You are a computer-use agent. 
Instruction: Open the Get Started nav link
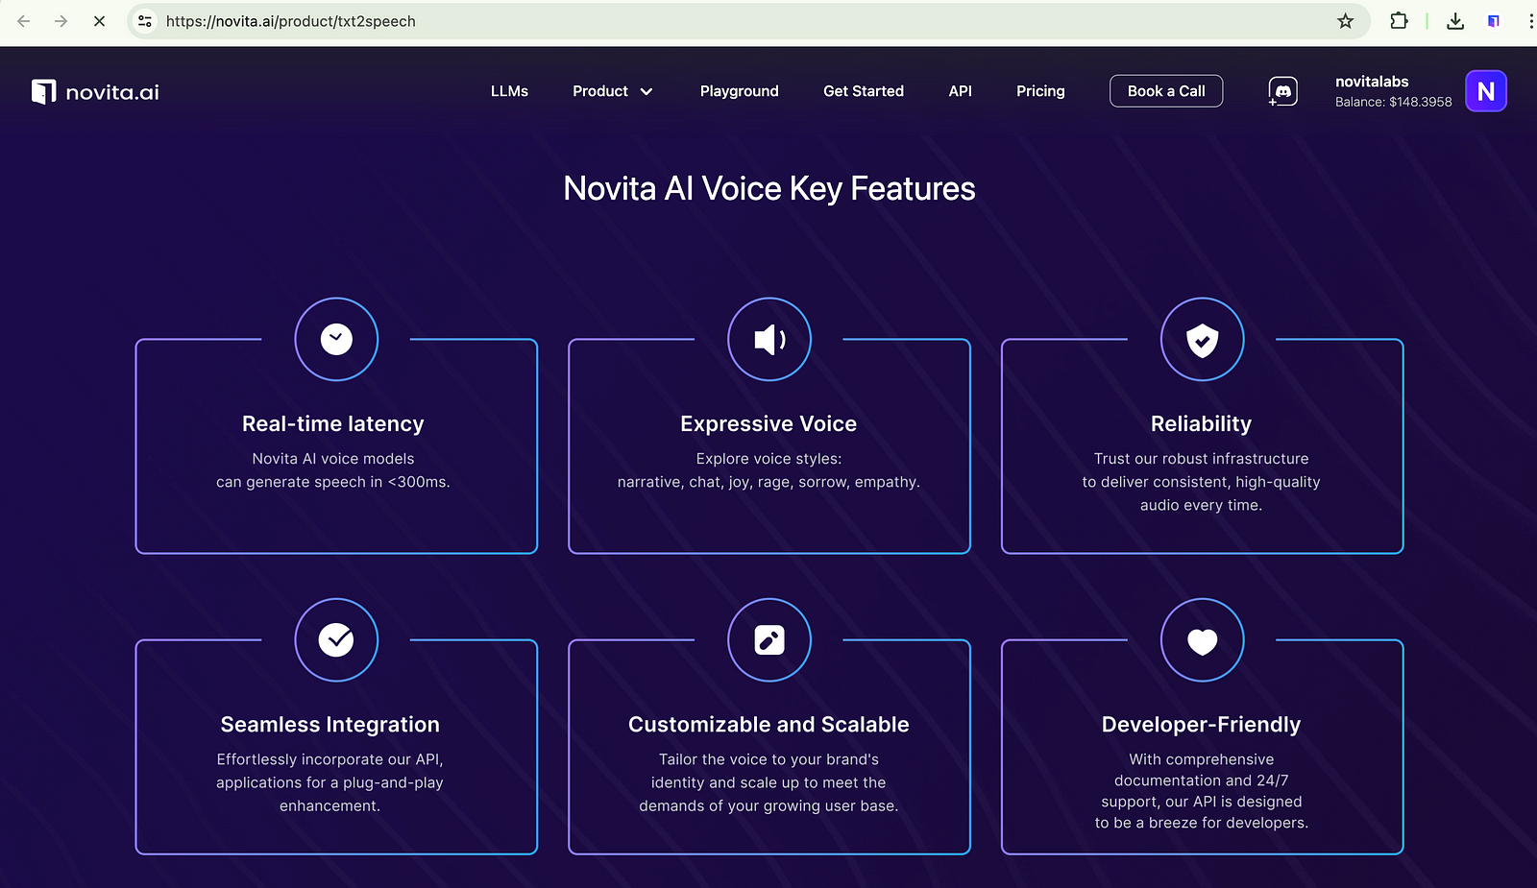coord(864,91)
